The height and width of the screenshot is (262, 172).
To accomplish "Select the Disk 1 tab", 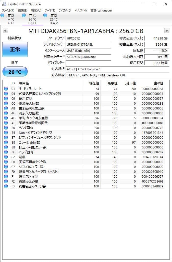I will pyautogui.click(x=32, y=19).
